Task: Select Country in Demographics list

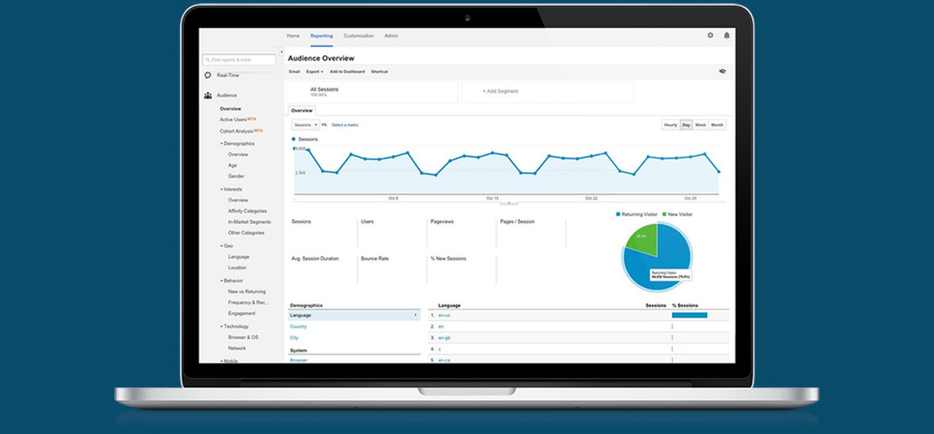Action: coord(298,327)
